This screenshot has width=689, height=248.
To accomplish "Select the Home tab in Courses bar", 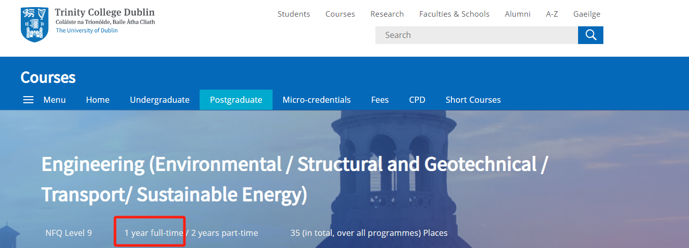I will 98,100.
